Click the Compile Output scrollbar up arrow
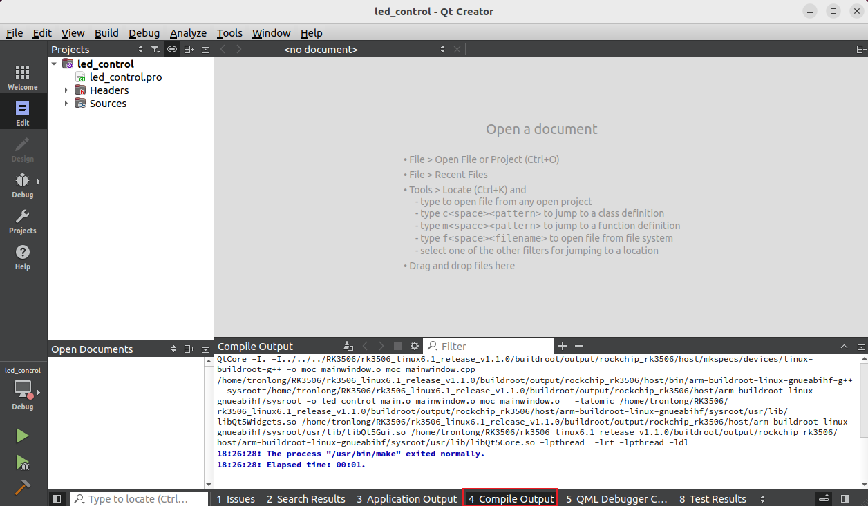The height and width of the screenshot is (506, 868). [x=863, y=360]
